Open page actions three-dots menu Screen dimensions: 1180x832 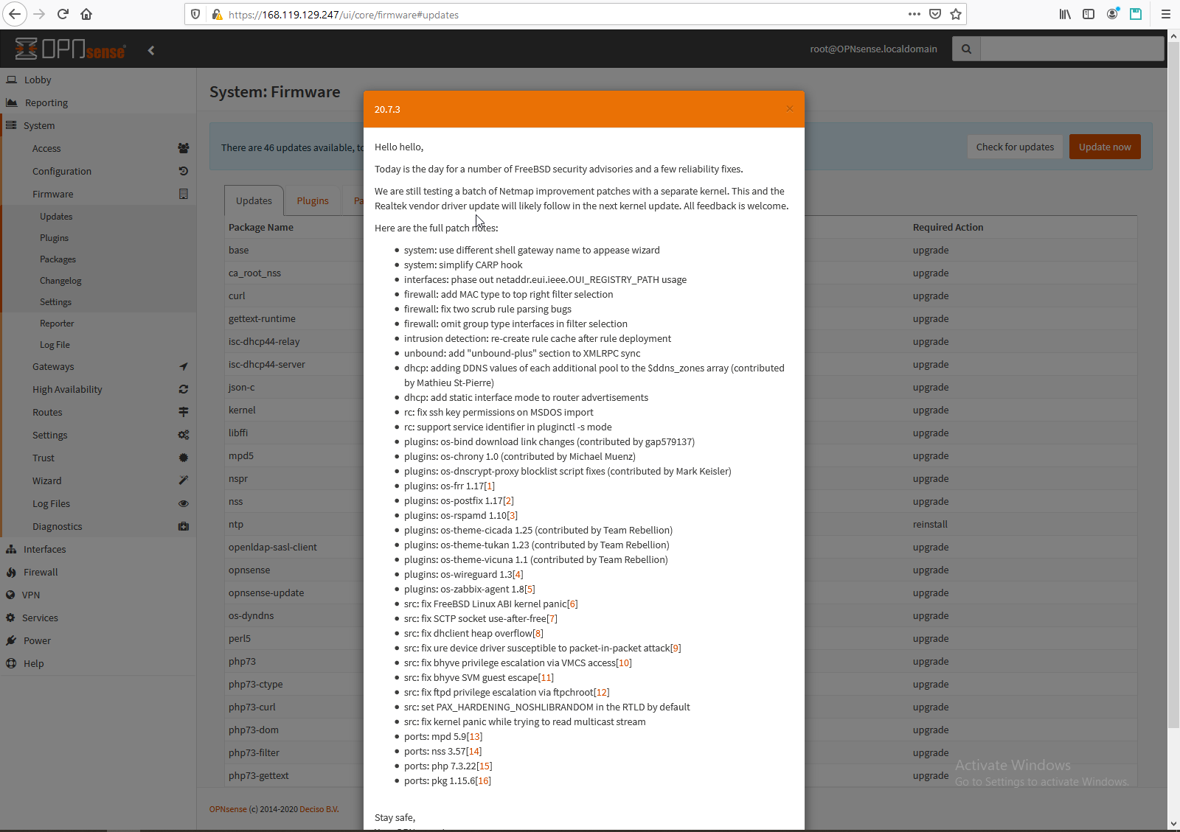tap(914, 14)
